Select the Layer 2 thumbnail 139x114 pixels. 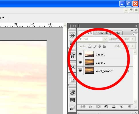(x=89, y=62)
